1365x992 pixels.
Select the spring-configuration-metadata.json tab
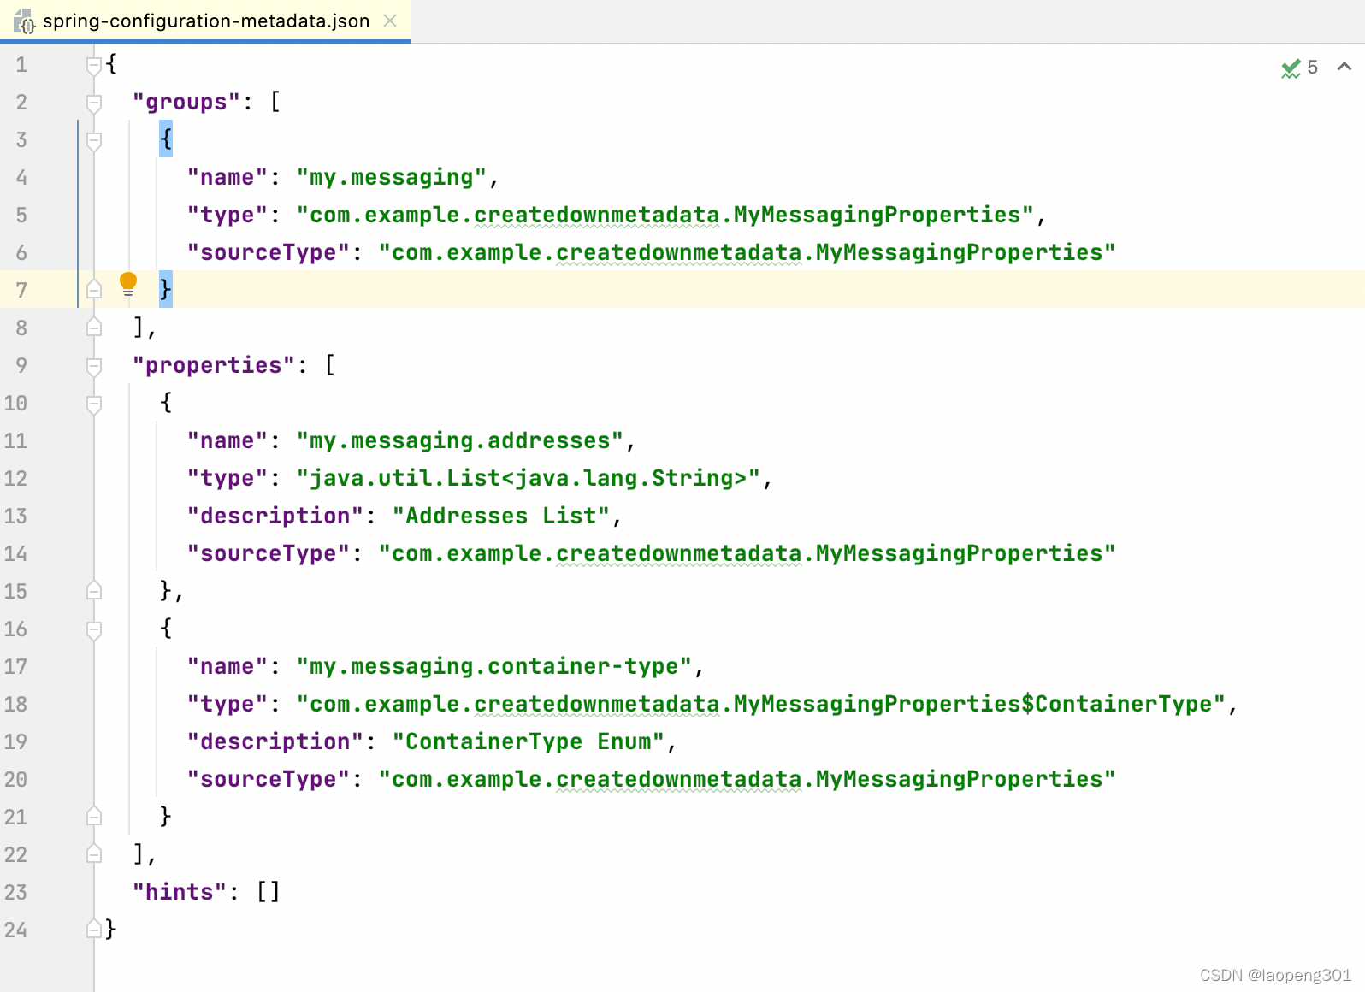205,21
